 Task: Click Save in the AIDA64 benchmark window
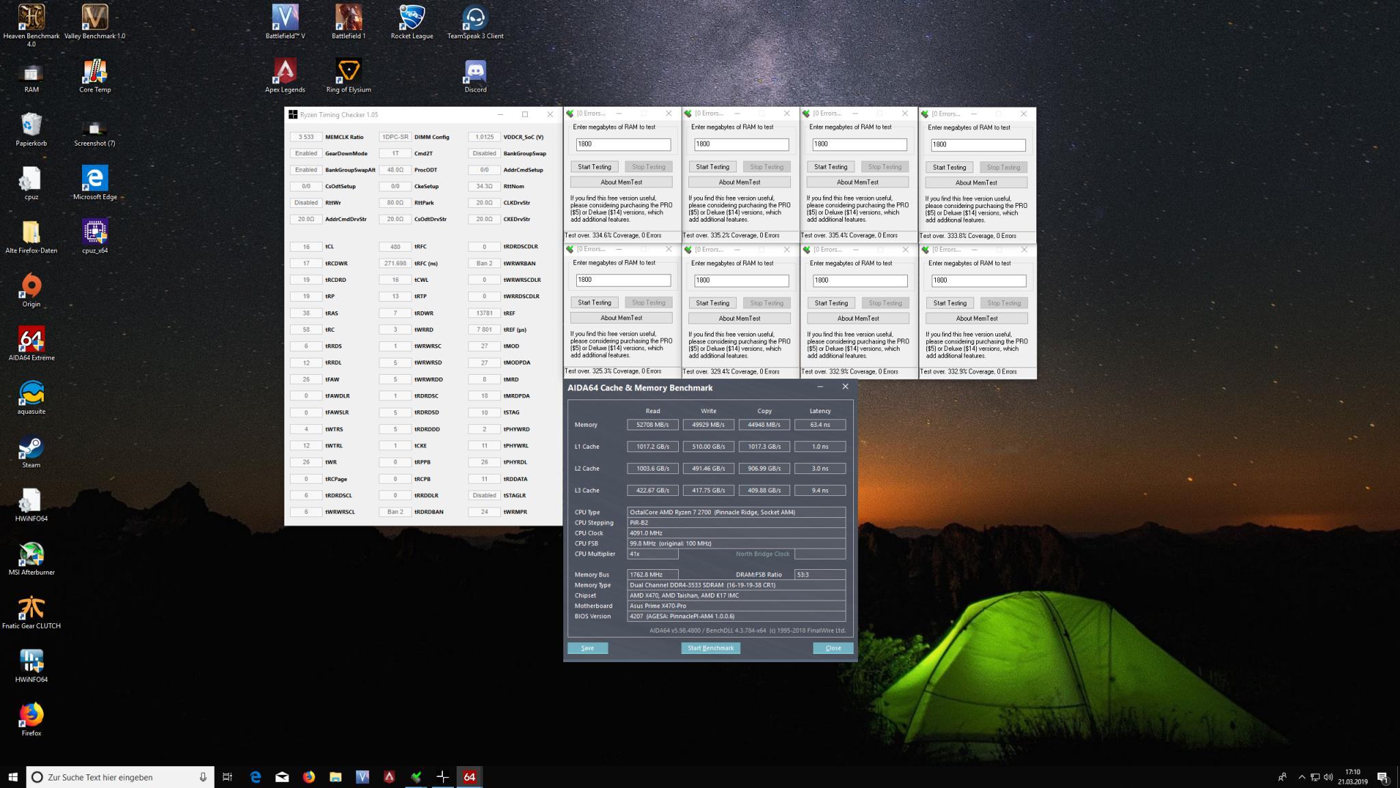pos(587,648)
